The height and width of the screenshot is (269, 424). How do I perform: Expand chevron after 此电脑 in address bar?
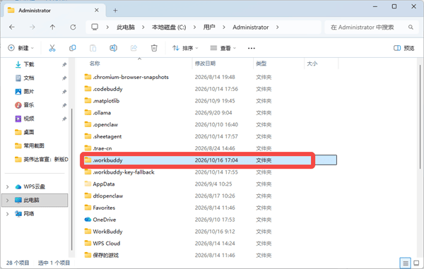pos(143,28)
